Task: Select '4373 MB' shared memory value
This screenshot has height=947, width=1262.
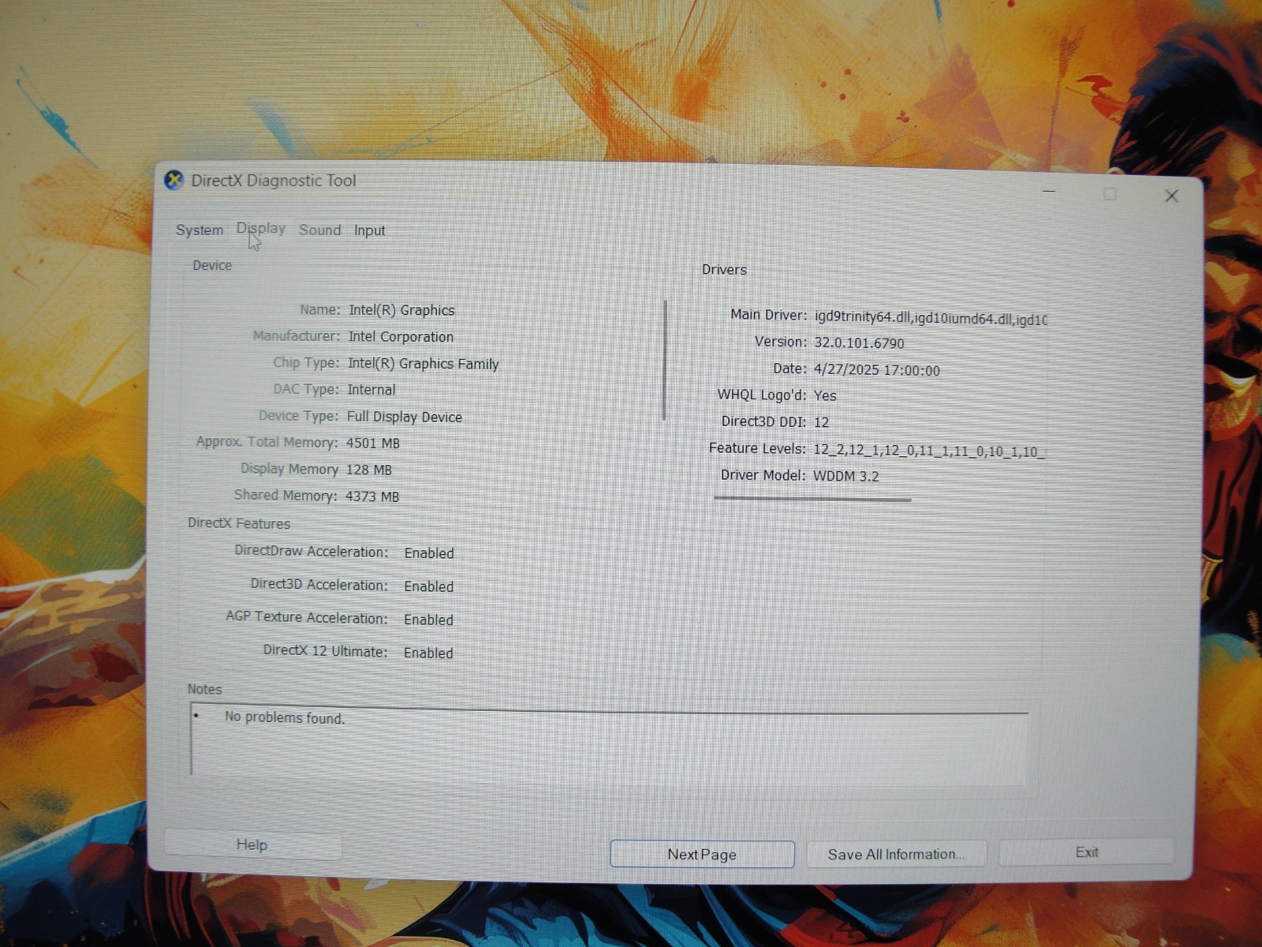Action: point(372,496)
